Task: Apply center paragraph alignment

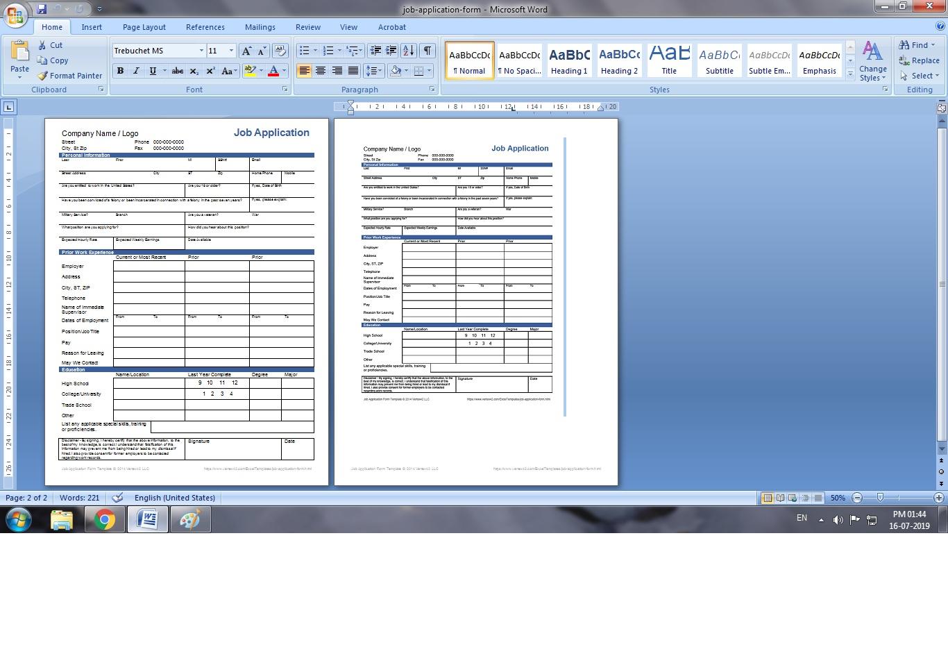Action: click(321, 71)
